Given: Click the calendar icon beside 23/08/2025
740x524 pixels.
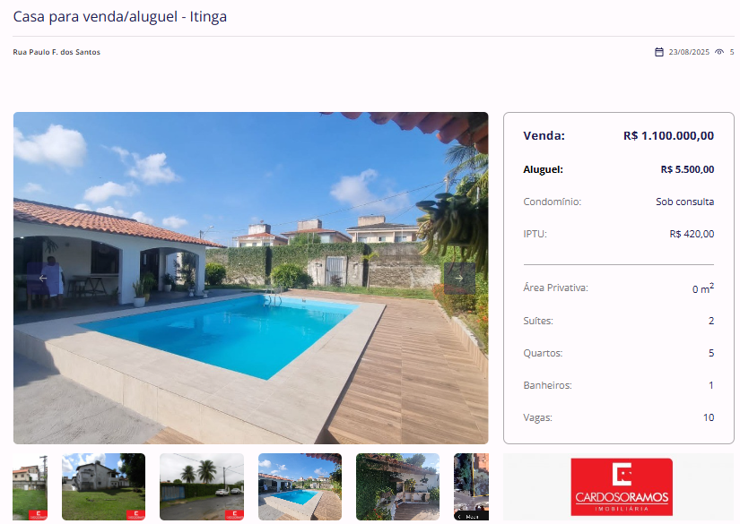Looking at the screenshot, I should 659,52.
